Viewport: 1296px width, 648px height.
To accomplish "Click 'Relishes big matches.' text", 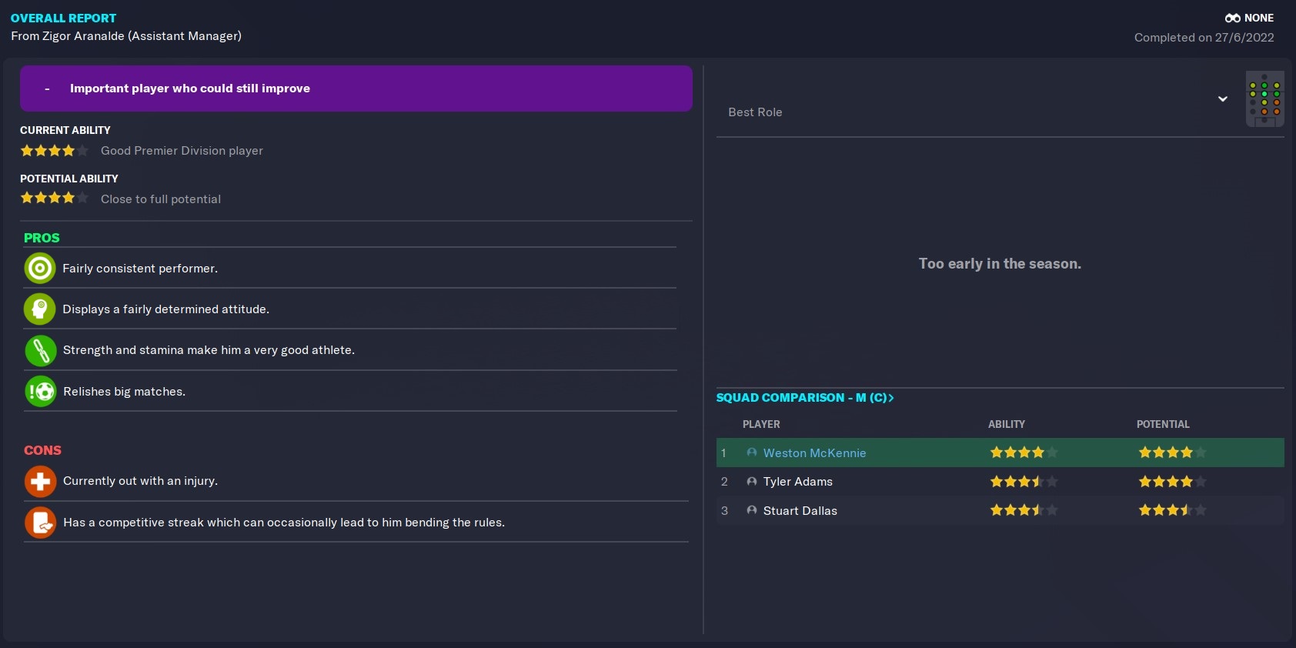I will (124, 392).
